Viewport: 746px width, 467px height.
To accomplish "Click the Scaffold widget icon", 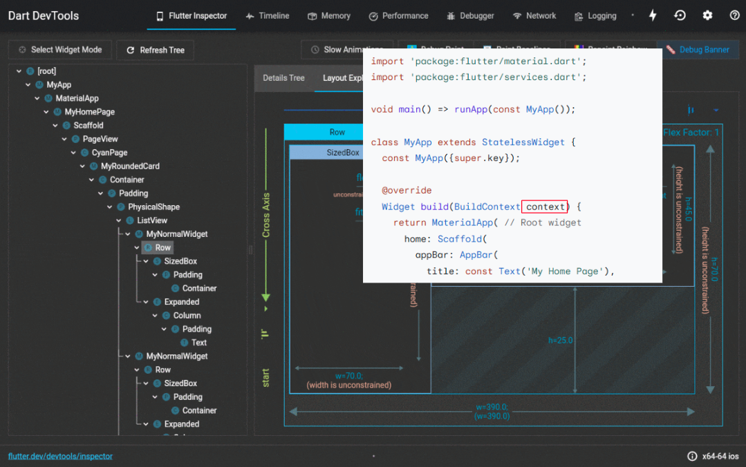I will (66, 126).
